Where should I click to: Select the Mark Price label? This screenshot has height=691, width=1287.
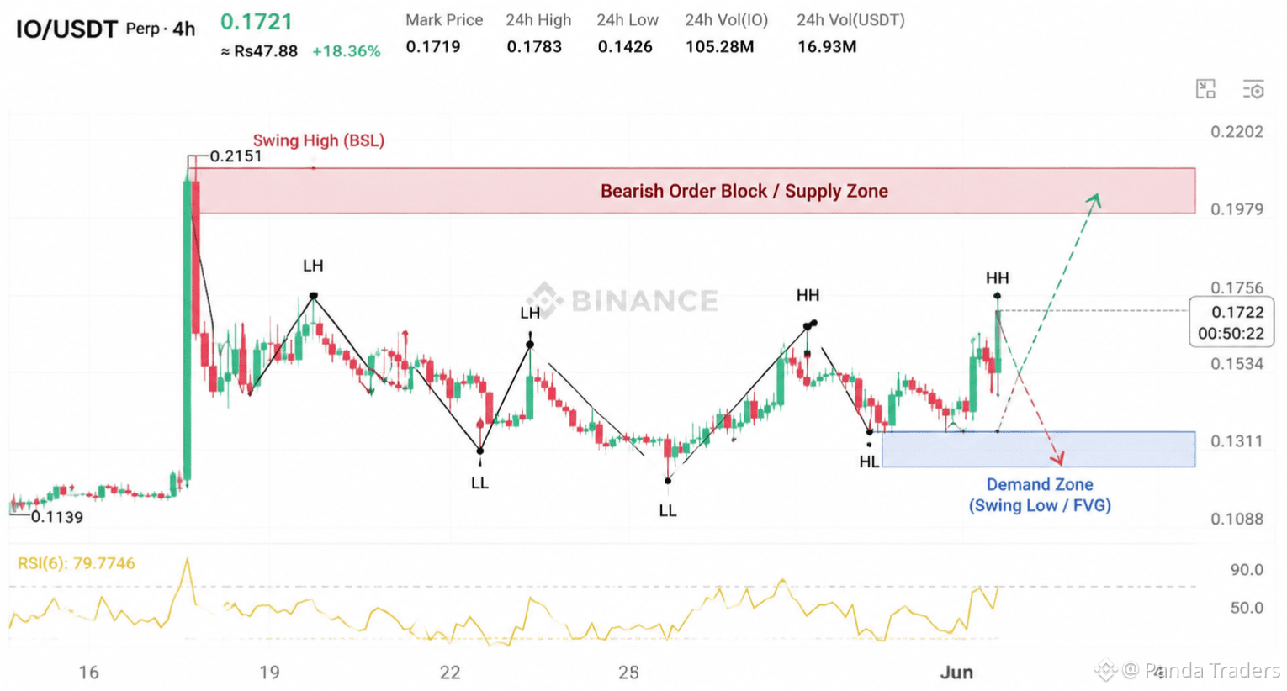(x=444, y=20)
